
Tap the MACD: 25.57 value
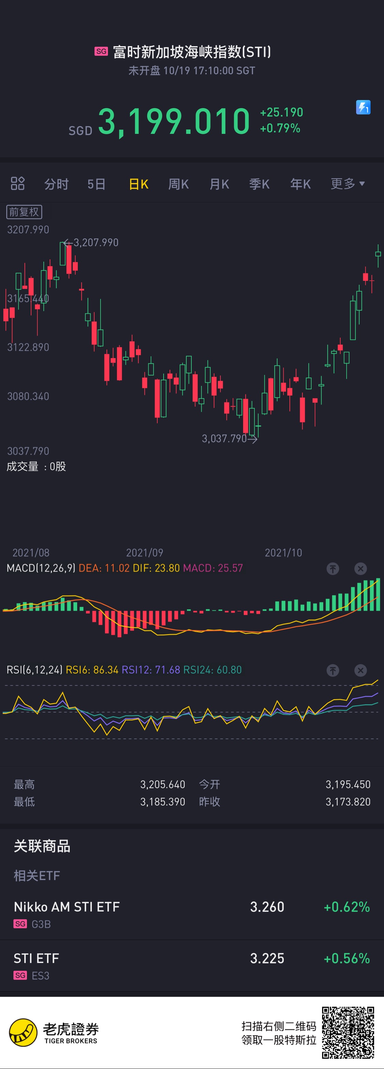213,568
